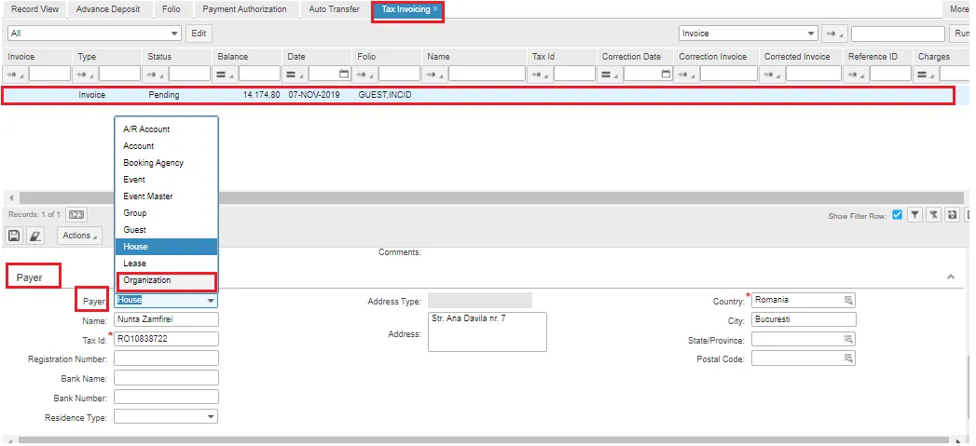Collapse the Payer section chevron
The image size is (976, 446).
[x=951, y=277]
